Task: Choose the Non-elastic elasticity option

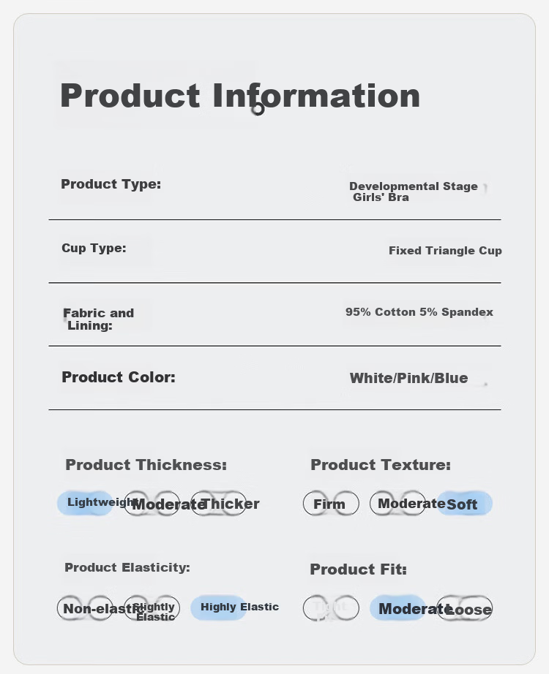Action: click(x=85, y=607)
